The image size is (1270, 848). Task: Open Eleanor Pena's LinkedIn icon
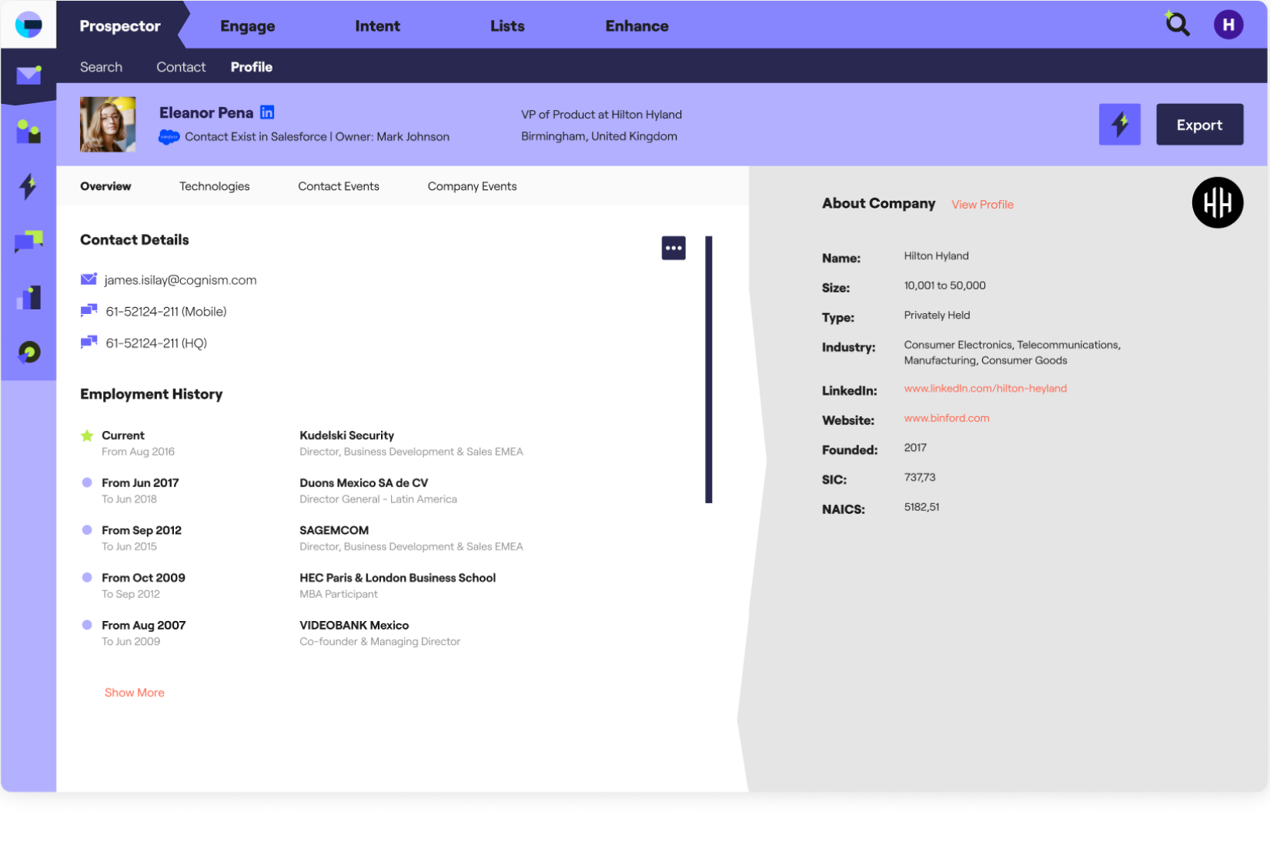tap(267, 112)
